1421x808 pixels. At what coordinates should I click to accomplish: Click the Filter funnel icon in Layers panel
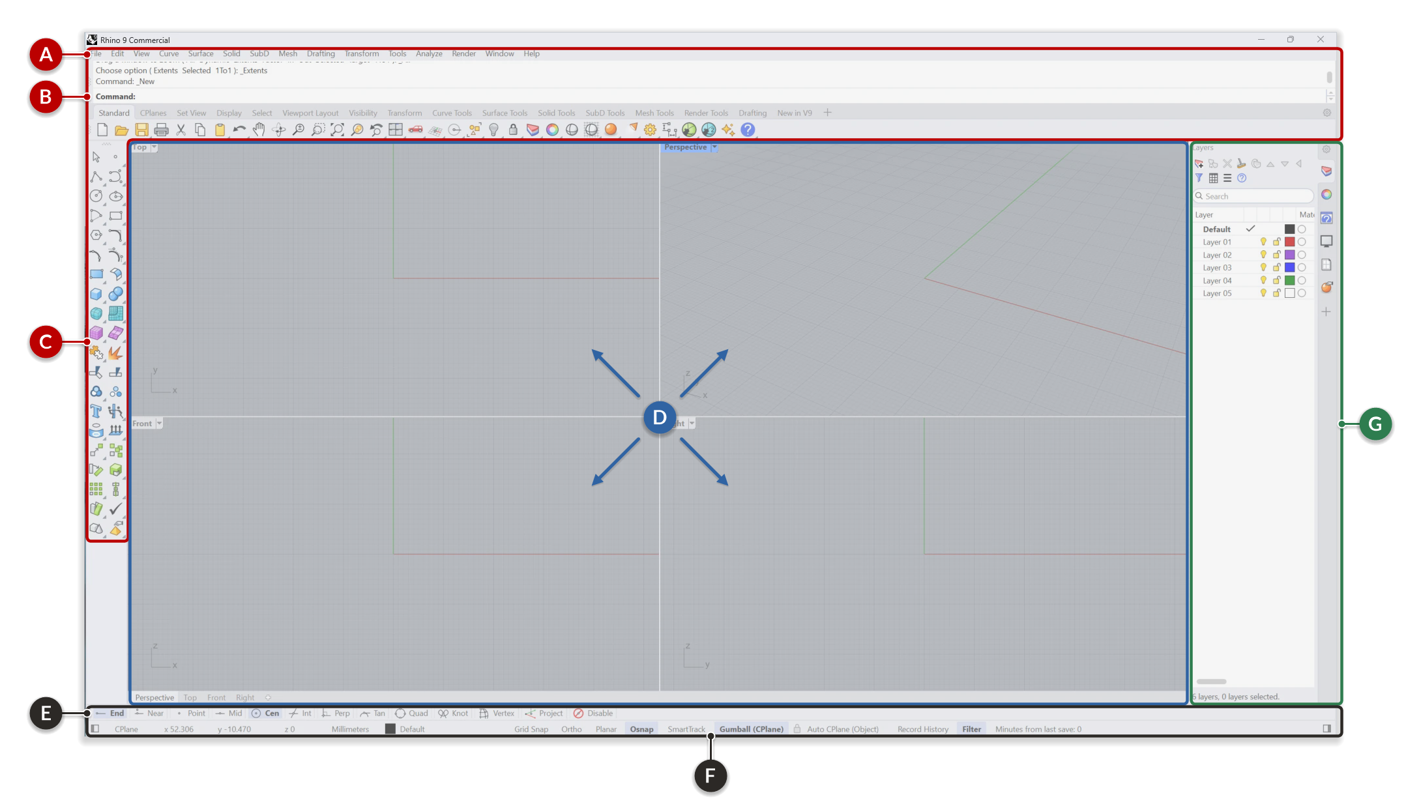click(x=1199, y=178)
